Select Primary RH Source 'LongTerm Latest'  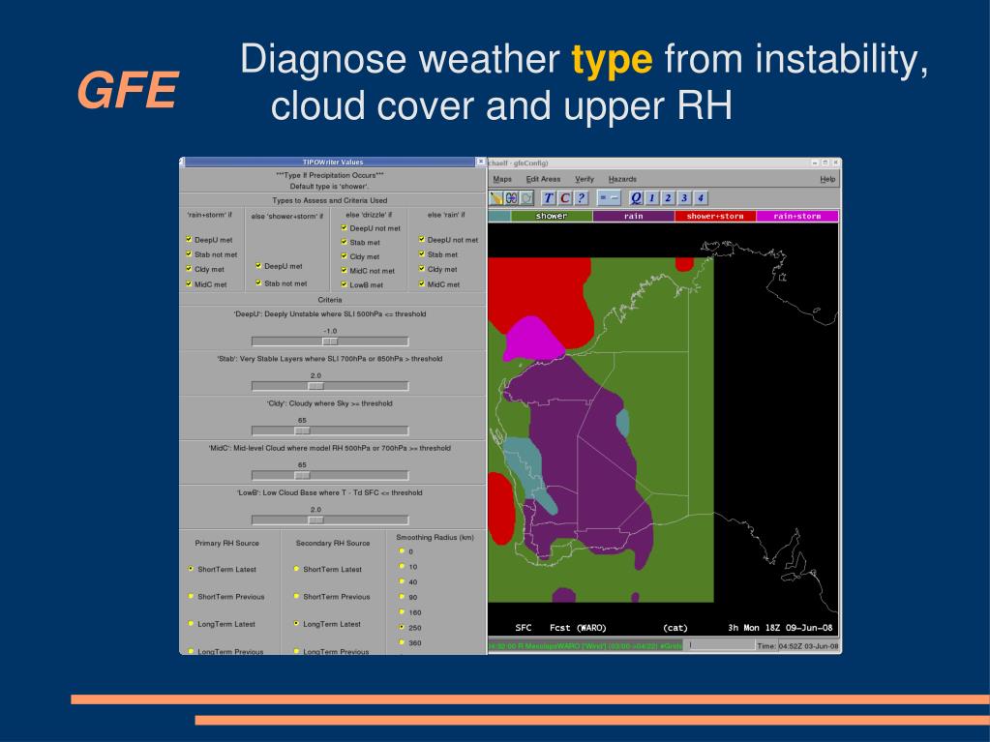coord(191,623)
